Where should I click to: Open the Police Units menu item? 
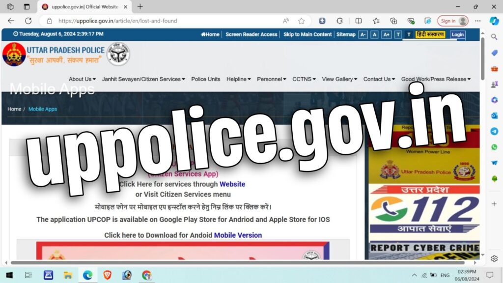click(x=206, y=79)
